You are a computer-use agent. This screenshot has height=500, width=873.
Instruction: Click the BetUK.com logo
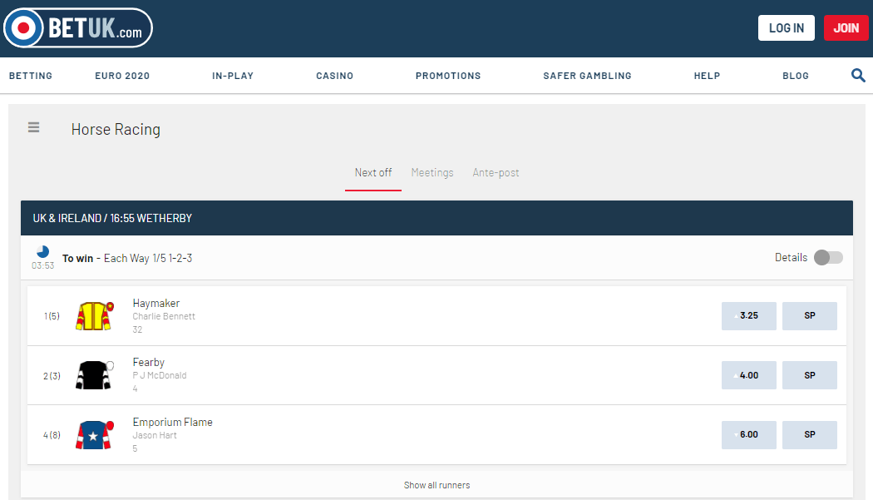78,28
